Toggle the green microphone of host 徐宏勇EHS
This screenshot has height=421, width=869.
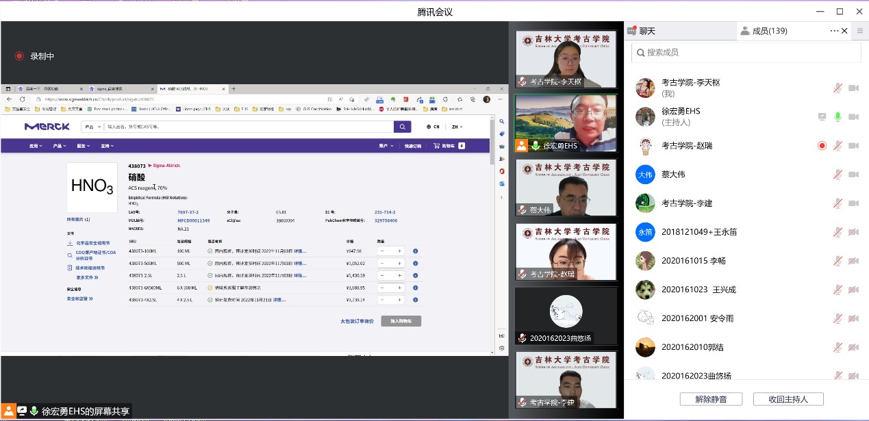point(837,117)
